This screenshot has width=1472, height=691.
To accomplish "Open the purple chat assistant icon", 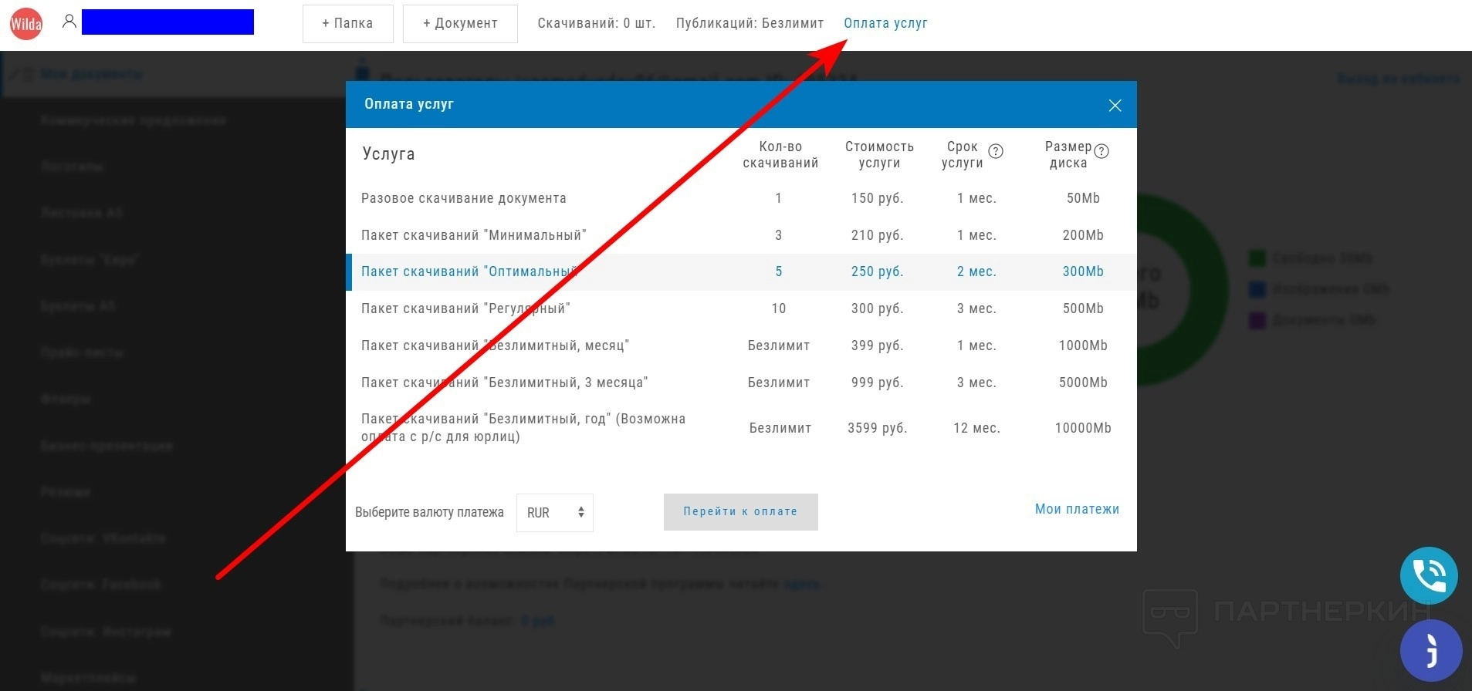I will pyautogui.click(x=1431, y=651).
